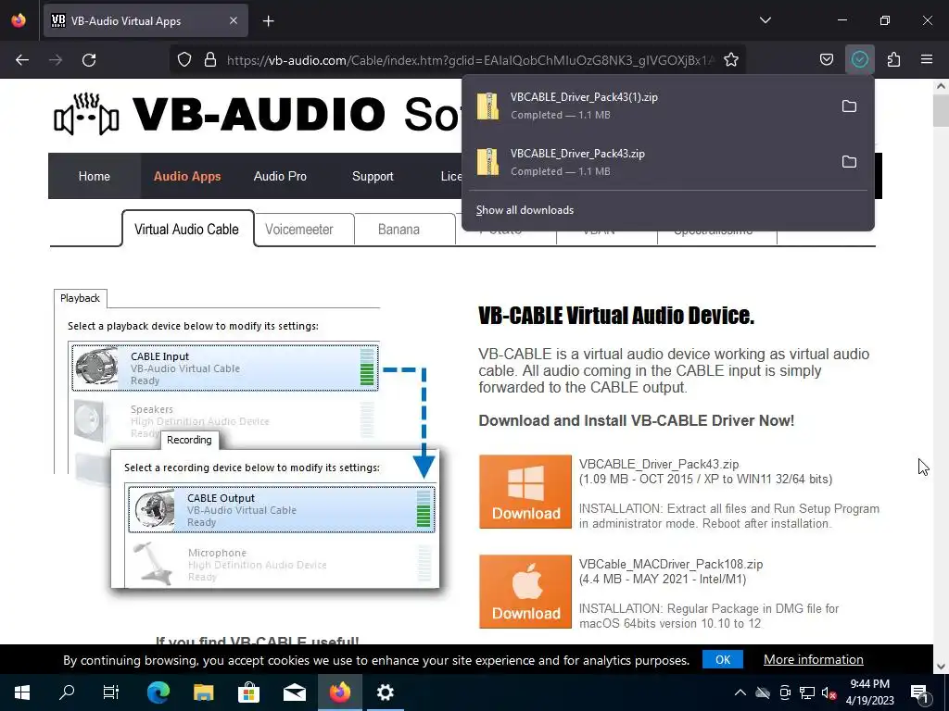Open a new browser tab
The height and width of the screenshot is (711, 949).
coord(269,21)
